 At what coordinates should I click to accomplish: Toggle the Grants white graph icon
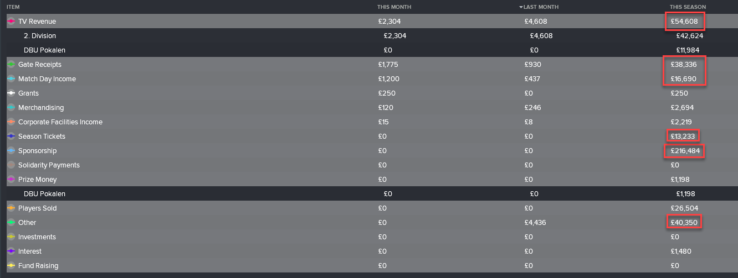click(x=11, y=93)
